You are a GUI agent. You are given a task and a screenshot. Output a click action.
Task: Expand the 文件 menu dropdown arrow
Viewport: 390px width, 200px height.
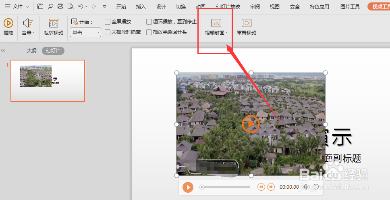(28, 7)
